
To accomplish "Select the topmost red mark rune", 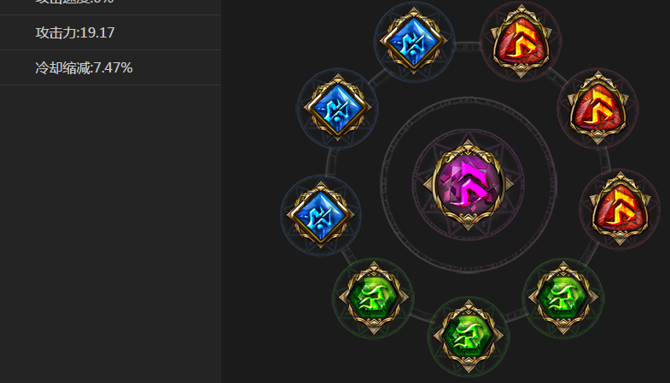I will (x=521, y=42).
